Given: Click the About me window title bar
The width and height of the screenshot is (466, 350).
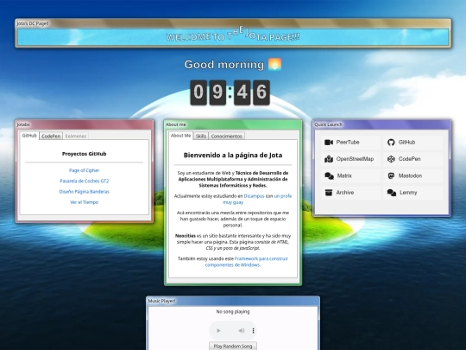Looking at the screenshot, I should click(233, 124).
